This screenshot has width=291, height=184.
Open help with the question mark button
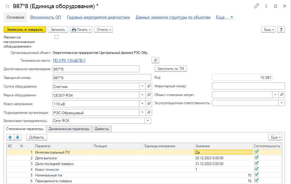(x=281, y=30)
